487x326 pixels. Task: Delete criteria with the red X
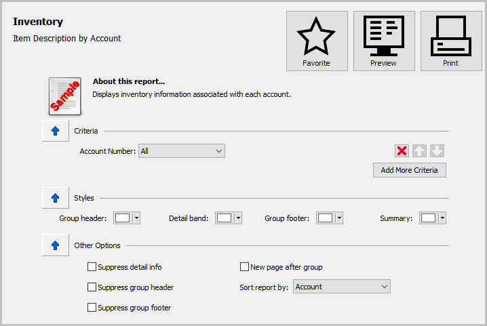click(x=402, y=151)
